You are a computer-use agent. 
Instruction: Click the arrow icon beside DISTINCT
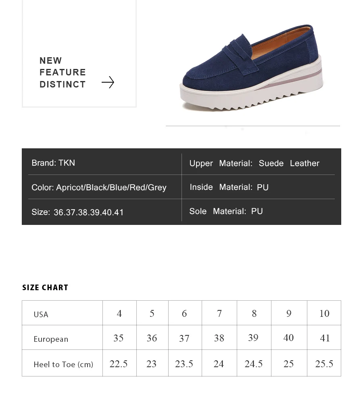pos(108,82)
